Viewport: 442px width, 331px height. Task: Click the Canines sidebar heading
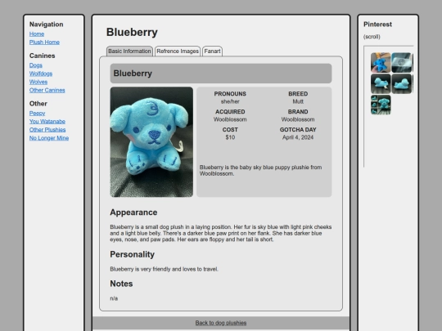coord(43,56)
